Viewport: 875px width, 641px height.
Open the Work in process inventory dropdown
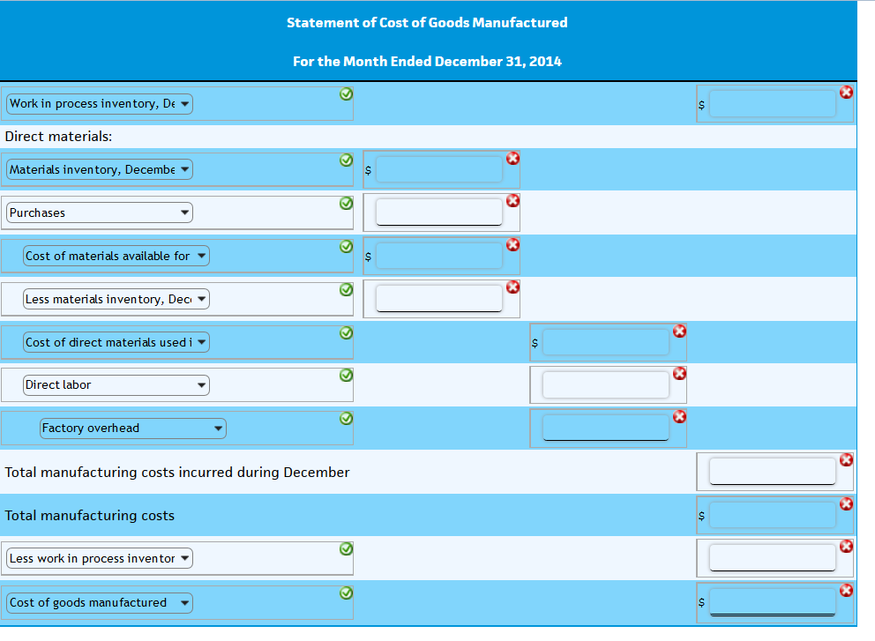(100, 104)
